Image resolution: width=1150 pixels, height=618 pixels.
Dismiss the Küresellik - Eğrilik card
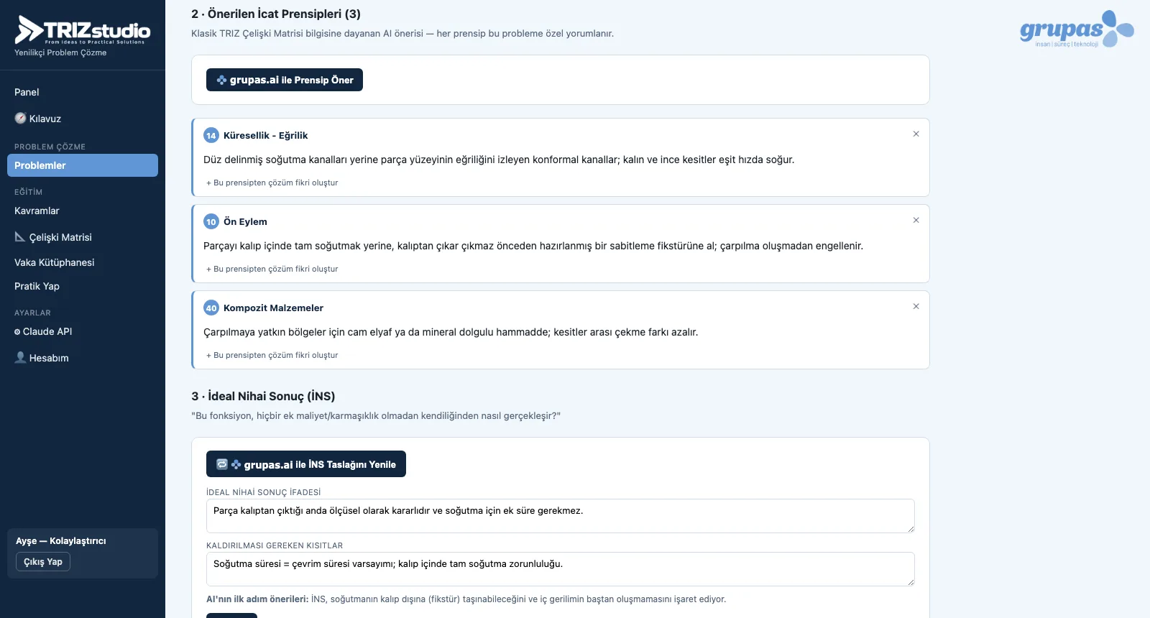click(916, 134)
